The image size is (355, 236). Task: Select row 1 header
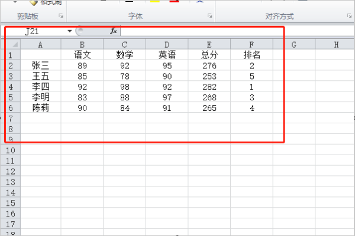point(11,55)
